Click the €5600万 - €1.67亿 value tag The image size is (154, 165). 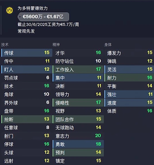point(43,17)
